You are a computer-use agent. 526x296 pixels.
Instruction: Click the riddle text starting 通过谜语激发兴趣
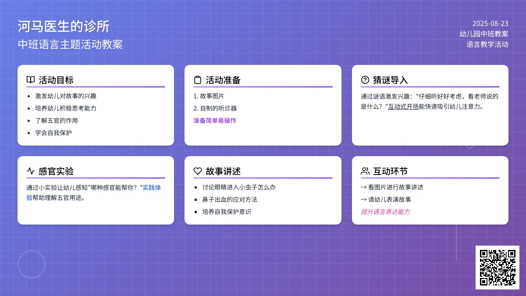click(x=430, y=101)
